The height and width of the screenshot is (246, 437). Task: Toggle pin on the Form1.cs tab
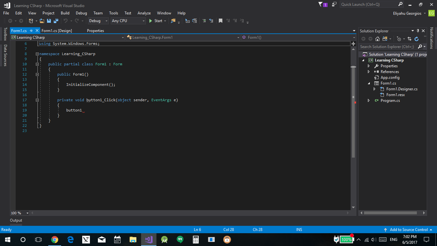pos(31,30)
